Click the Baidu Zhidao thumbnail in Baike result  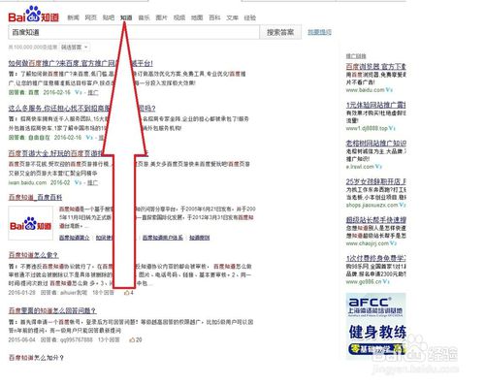(x=31, y=223)
